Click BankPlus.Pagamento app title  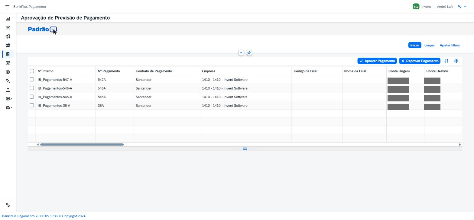point(30,7)
